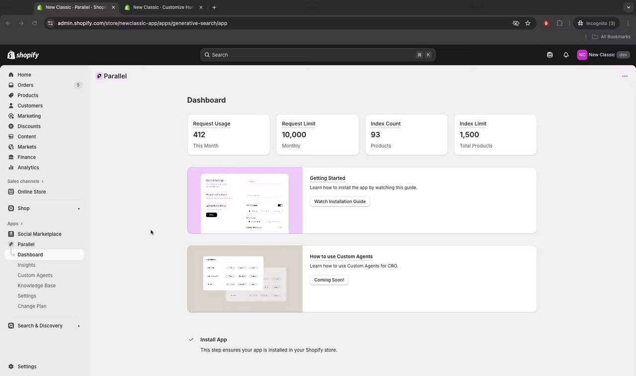Click the Custom Agents guide thumbnail
The width and height of the screenshot is (636, 376).
pos(245,279)
